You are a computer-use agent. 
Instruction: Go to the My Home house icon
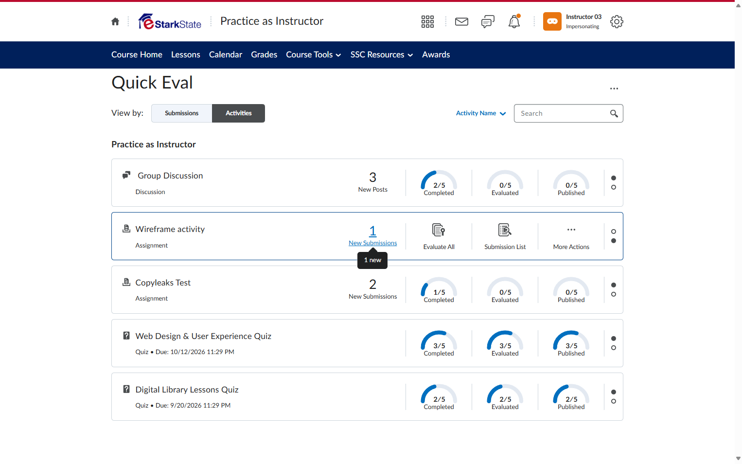(x=115, y=21)
